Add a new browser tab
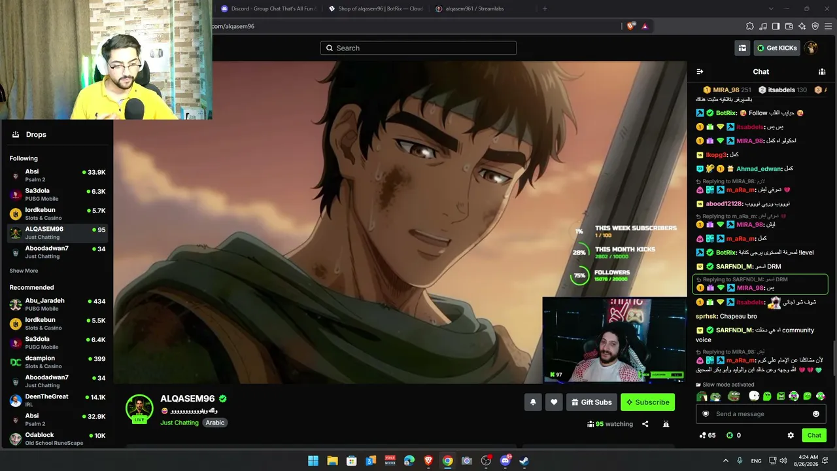837x471 pixels. tap(545, 9)
